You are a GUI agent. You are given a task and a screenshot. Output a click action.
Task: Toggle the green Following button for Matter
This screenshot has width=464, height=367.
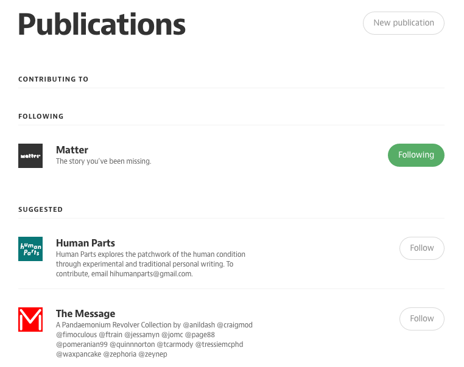point(416,155)
